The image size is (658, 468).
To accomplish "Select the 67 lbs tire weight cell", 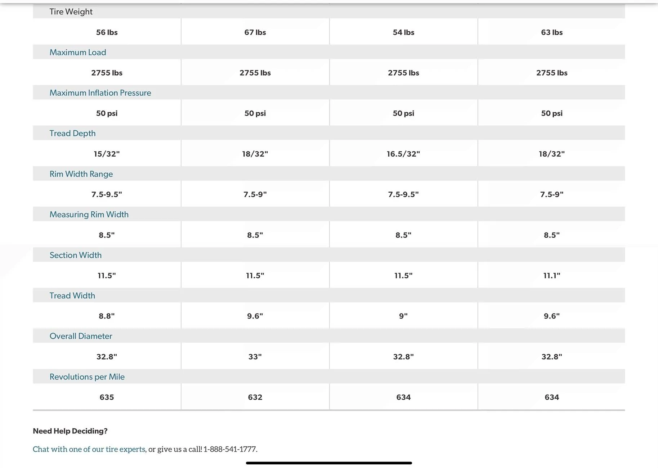I will click(x=255, y=32).
